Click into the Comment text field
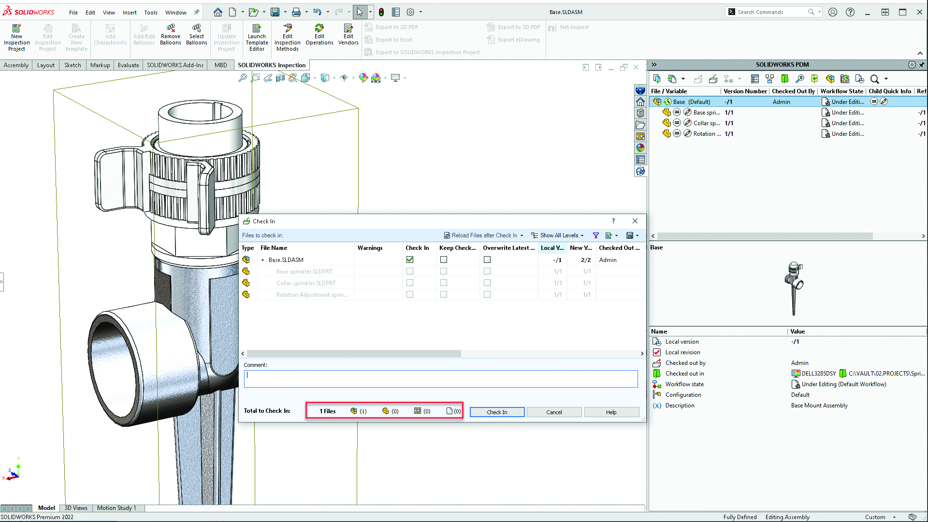The image size is (928, 522). click(x=441, y=379)
